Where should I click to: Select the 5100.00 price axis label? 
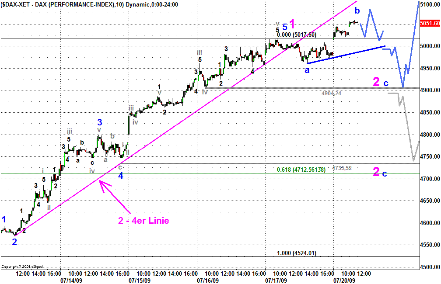tap(429, 4)
